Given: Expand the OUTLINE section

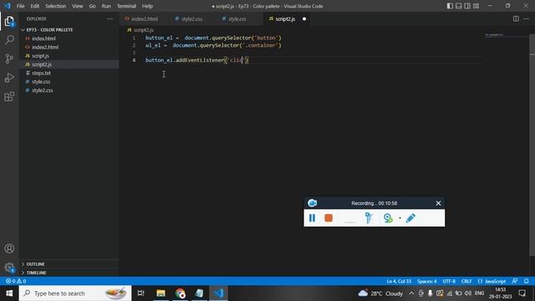Looking at the screenshot, I should [35, 264].
